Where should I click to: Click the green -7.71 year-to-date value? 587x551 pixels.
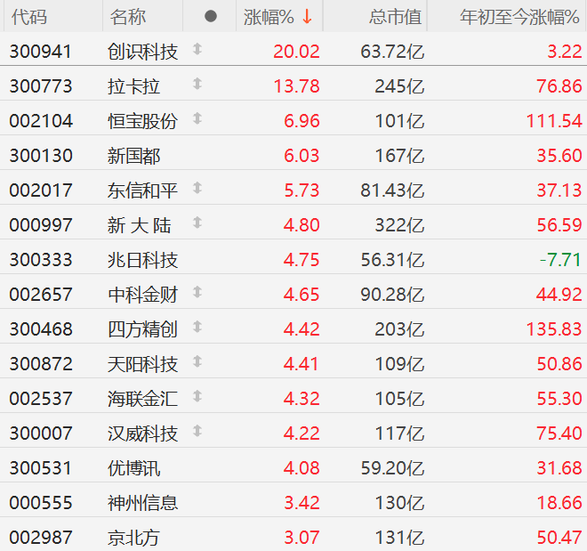pyautogui.click(x=560, y=260)
